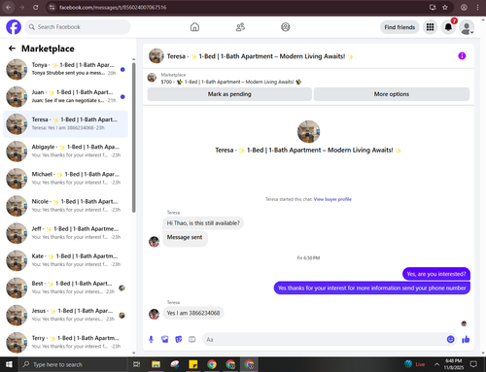This screenshot has height=372, width=486.
Task: Choose a sticker icon
Action: point(178,339)
